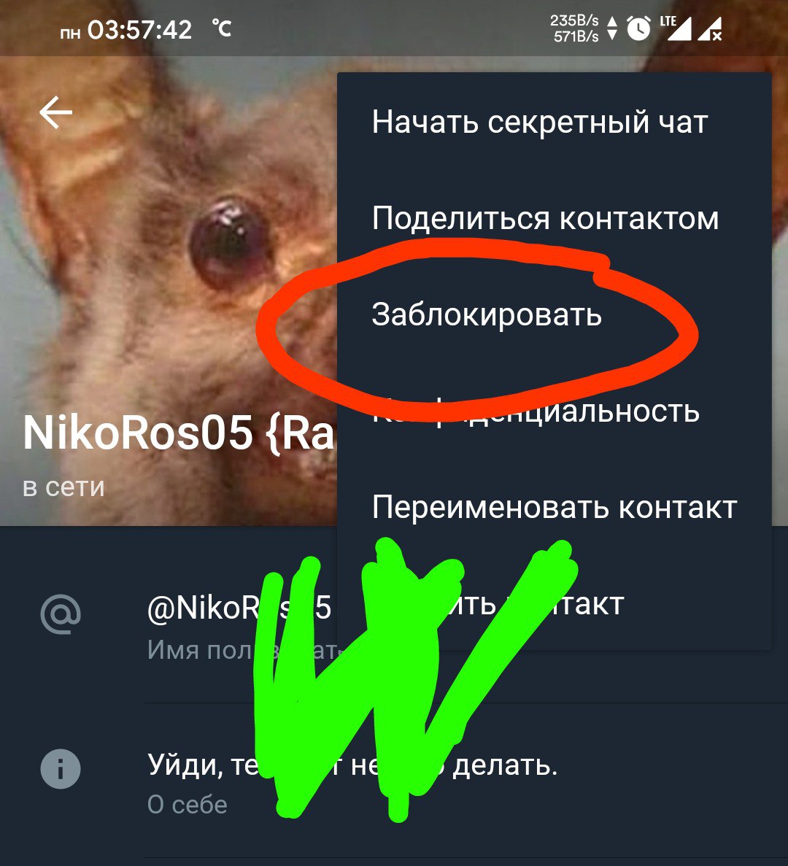Tap the second SIM no-signal icon

[710, 28]
